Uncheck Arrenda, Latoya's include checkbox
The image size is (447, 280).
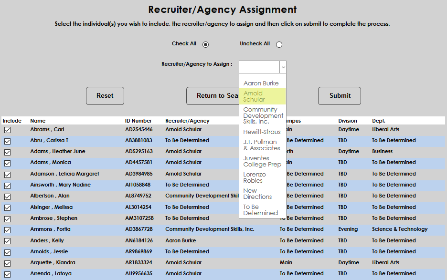pyautogui.click(x=7, y=273)
